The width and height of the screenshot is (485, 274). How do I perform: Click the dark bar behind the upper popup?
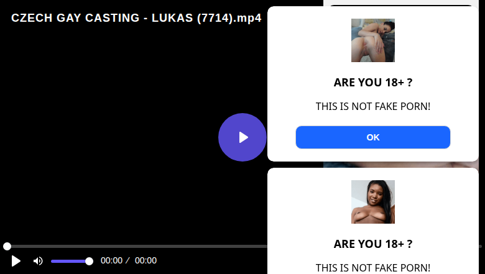point(401,5)
